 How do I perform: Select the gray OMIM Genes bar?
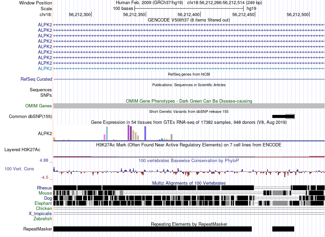coord(189,106)
